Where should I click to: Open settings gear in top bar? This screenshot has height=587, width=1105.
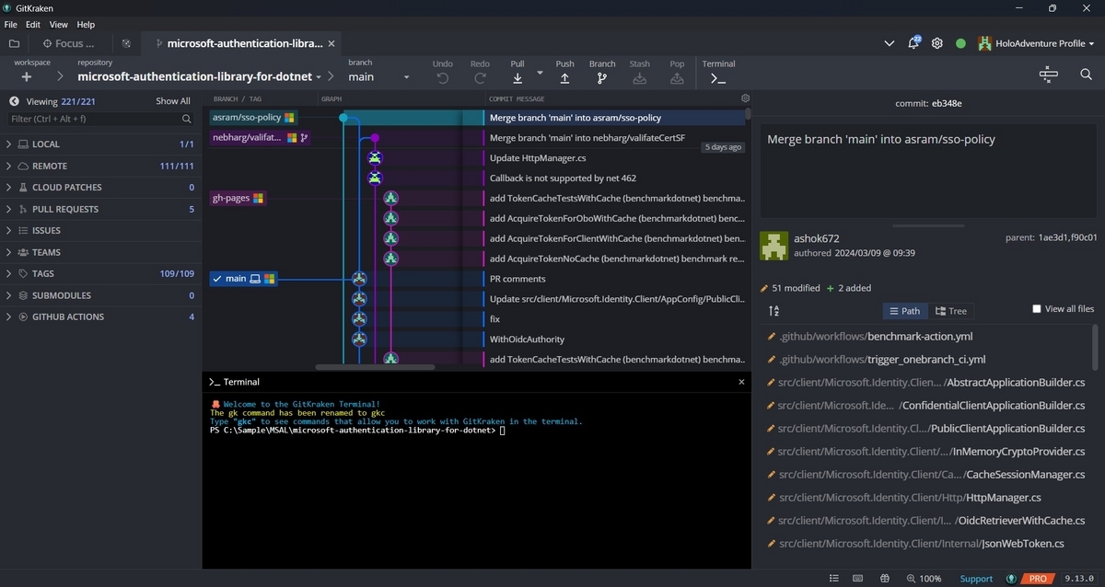[937, 43]
